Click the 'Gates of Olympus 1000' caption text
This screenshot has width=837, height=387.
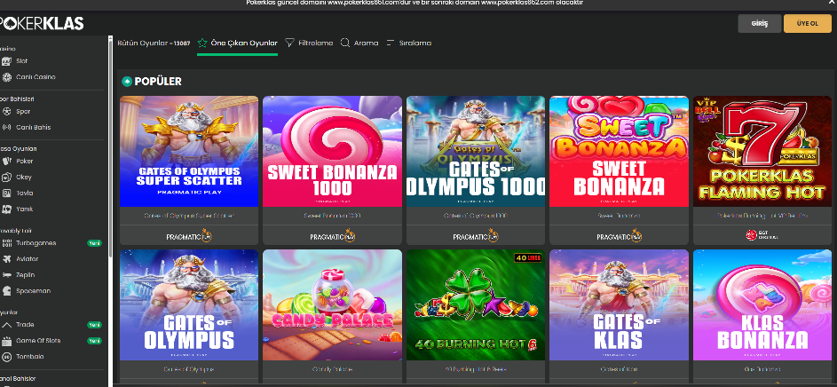476,217
